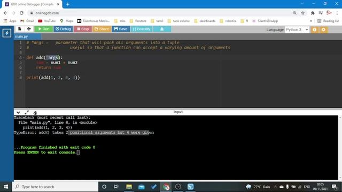Open the dashboards bookmarks folder
The image size is (342, 192).
(205, 21)
